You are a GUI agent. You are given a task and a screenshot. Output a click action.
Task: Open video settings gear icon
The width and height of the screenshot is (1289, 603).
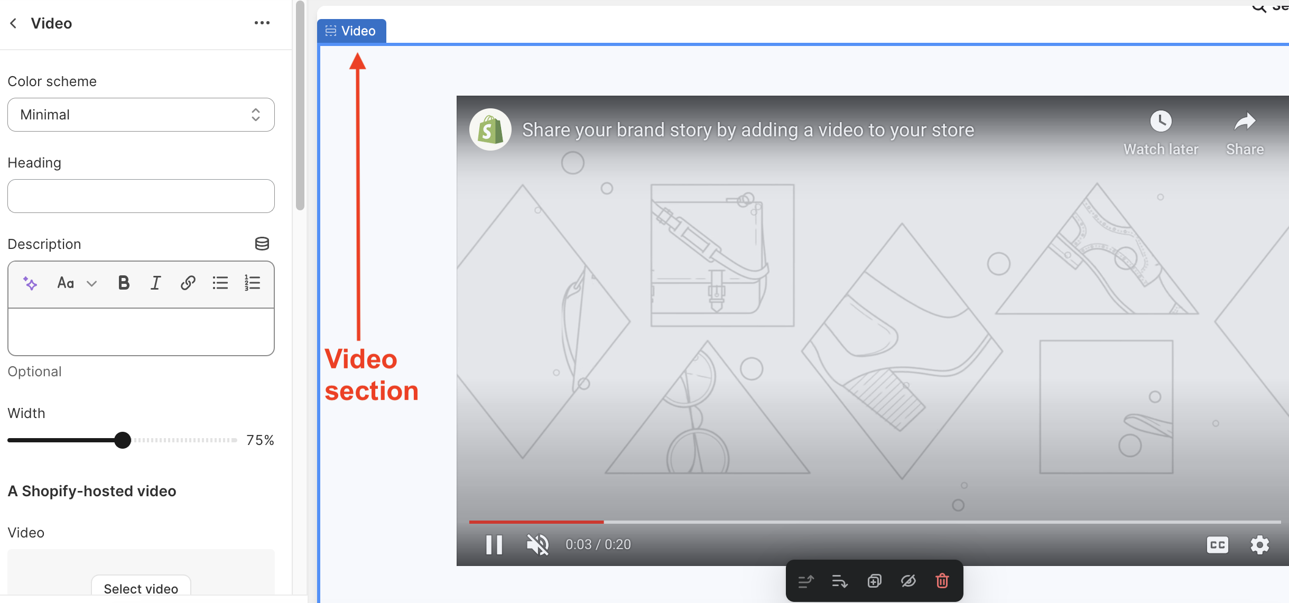coord(1260,545)
